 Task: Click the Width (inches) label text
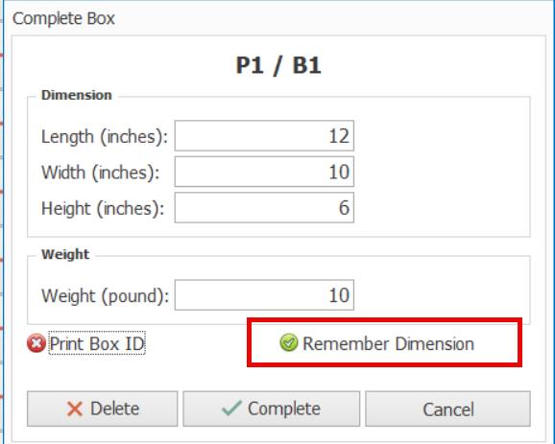pos(101,173)
